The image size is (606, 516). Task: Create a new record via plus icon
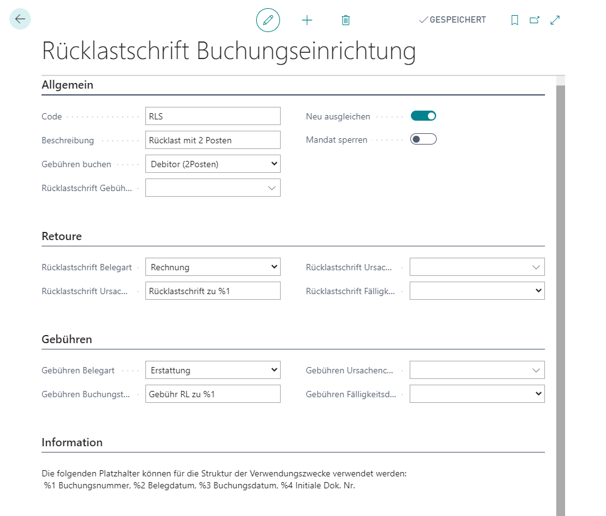pyautogui.click(x=307, y=19)
